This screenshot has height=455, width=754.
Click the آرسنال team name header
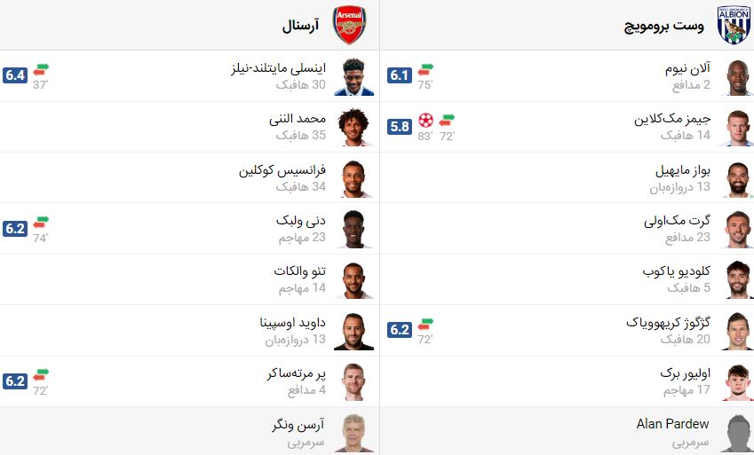[x=300, y=26]
